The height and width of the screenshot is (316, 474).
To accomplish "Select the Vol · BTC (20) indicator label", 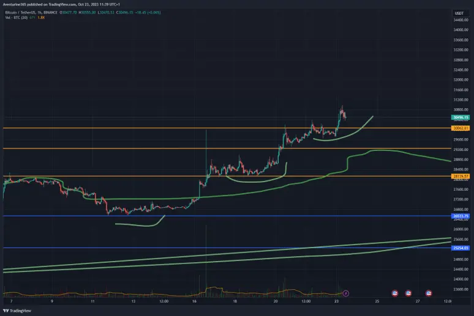I will point(17,18).
